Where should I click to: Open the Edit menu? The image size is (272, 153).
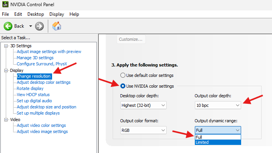(18, 14)
